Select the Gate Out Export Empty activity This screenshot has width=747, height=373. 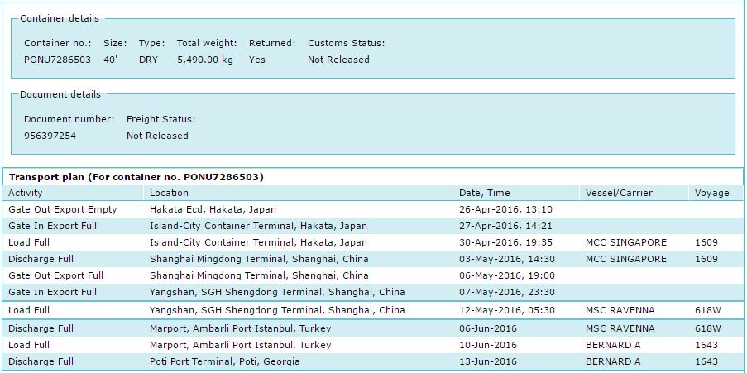63,209
